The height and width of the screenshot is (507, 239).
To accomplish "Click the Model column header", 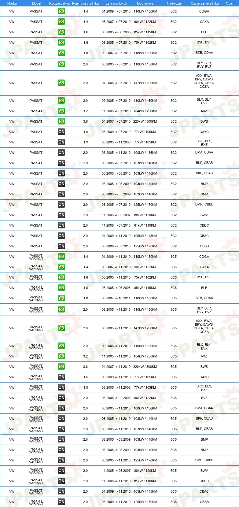I will click(x=36, y=3).
